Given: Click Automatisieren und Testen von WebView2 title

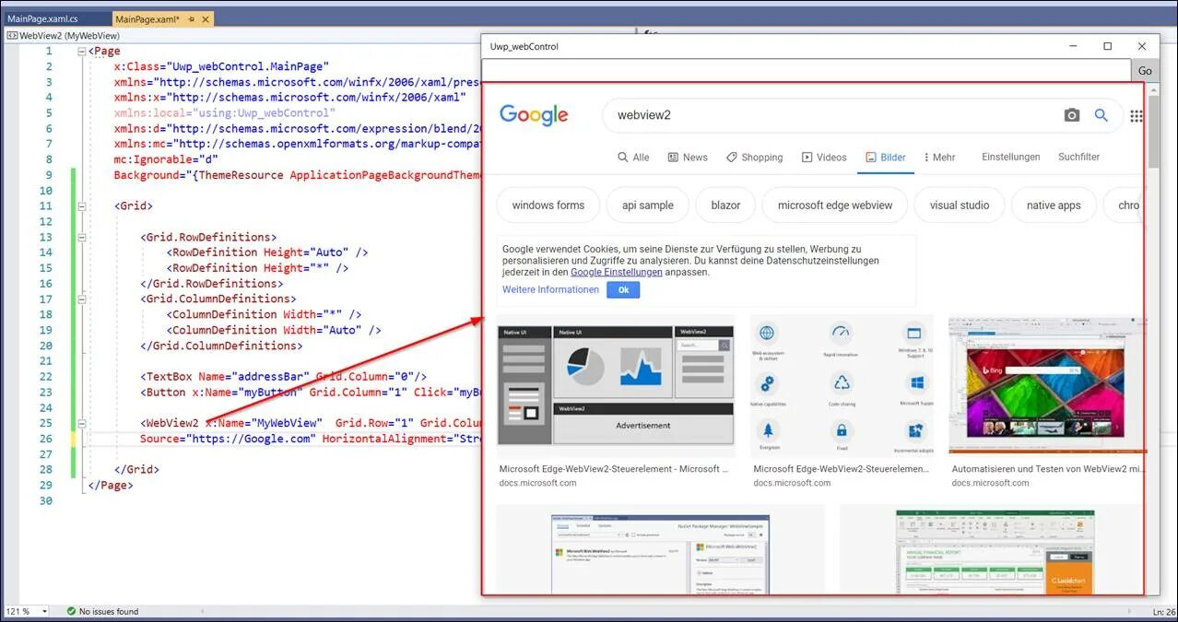Looking at the screenshot, I should [x=1047, y=469].
